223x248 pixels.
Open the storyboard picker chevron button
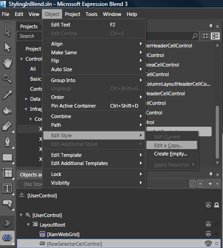click(x=192, y=184)
